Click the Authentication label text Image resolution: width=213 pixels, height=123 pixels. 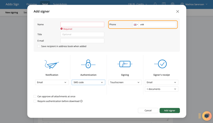[88, 75]
